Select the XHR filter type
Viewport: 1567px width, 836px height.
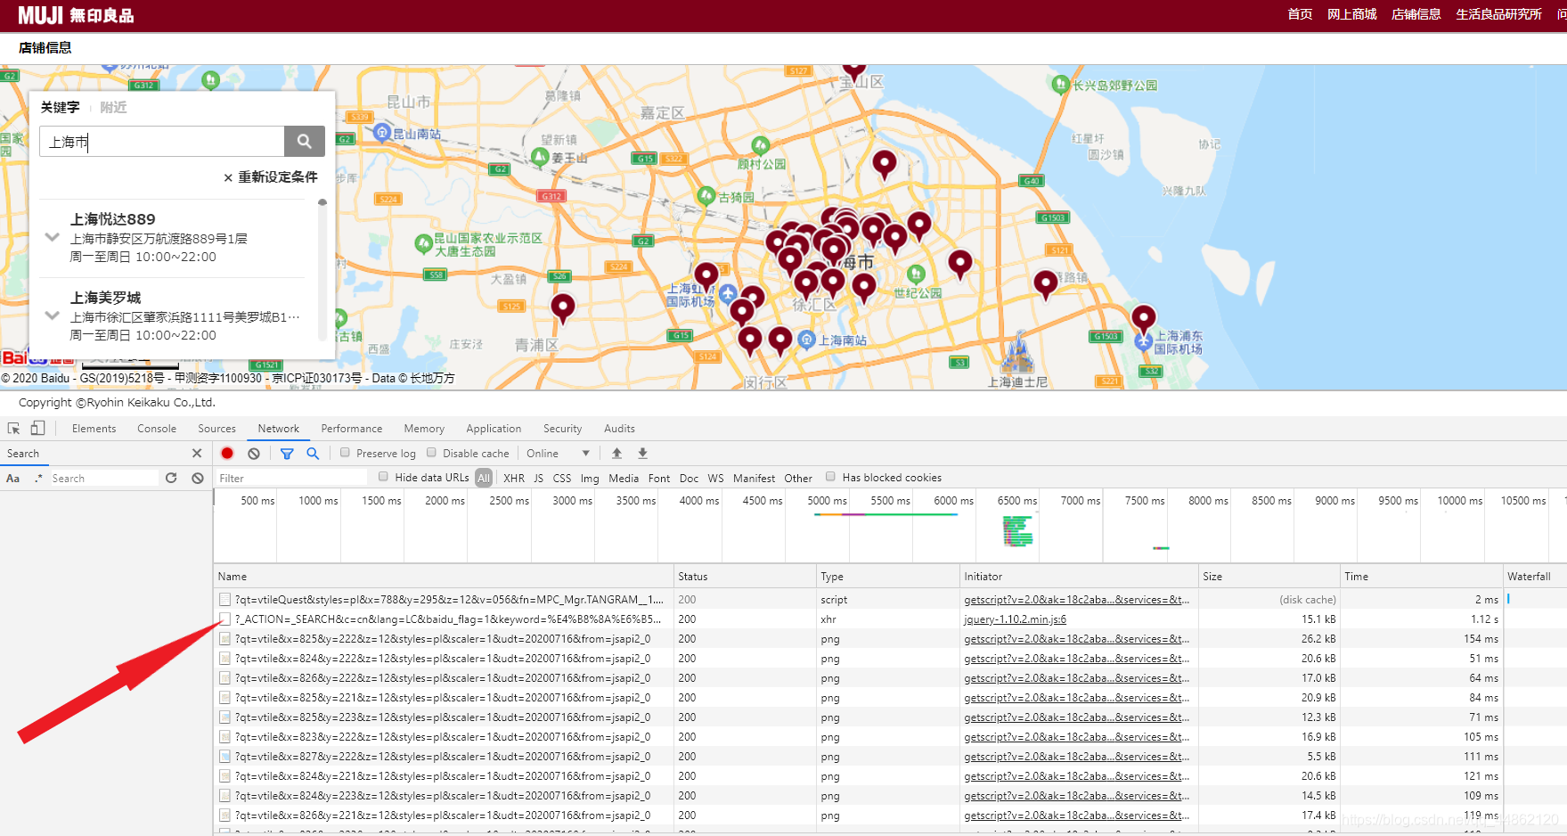514,478
